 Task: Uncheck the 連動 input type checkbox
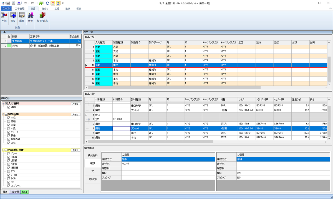point(9,107)
